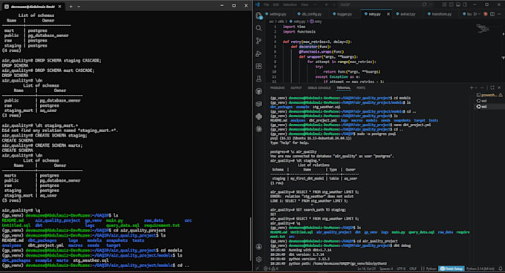Open the new tab dropdown in Windows Terminal
Viewport: 505px width, 273px height.
(x=79, y=6)
